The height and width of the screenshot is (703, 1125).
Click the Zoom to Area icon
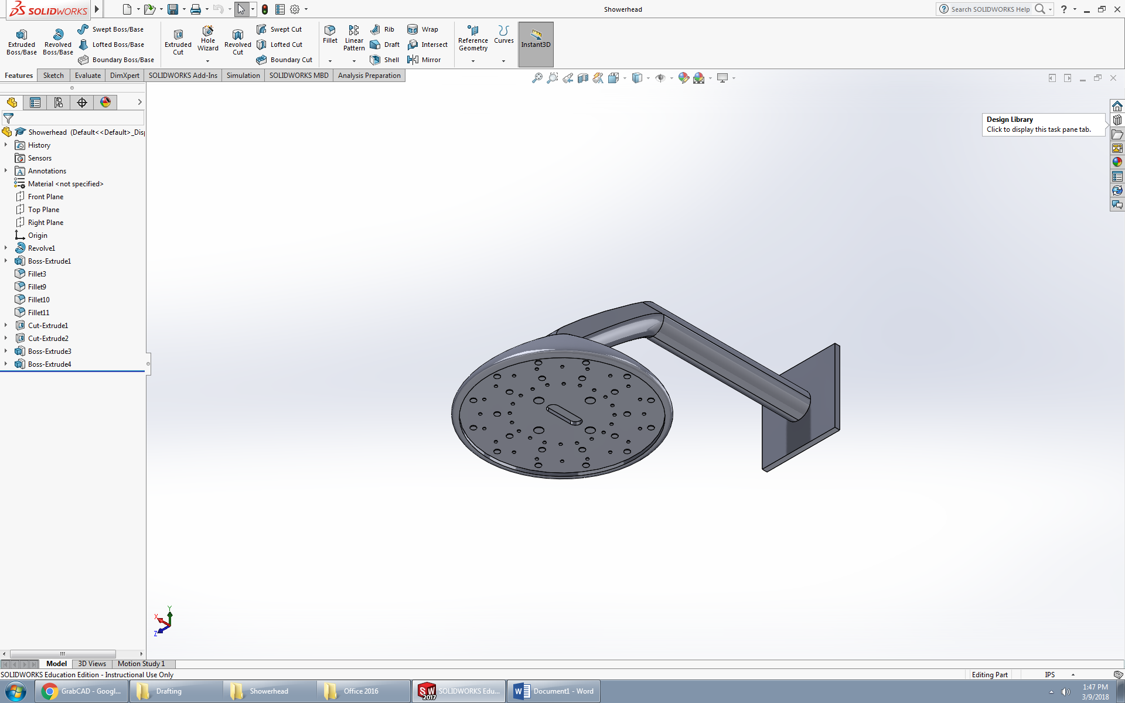(x=552, y=78)
